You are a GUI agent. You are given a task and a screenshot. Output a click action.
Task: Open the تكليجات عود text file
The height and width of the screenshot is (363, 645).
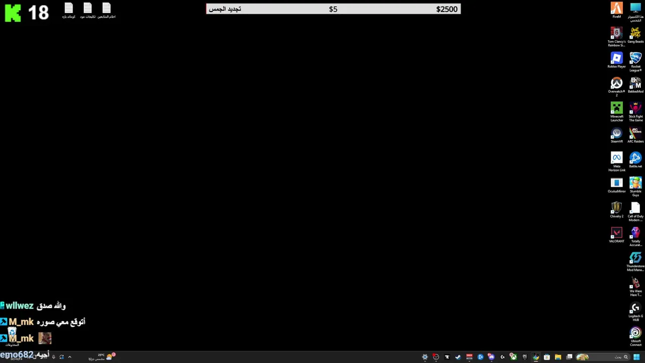(88, 11)
